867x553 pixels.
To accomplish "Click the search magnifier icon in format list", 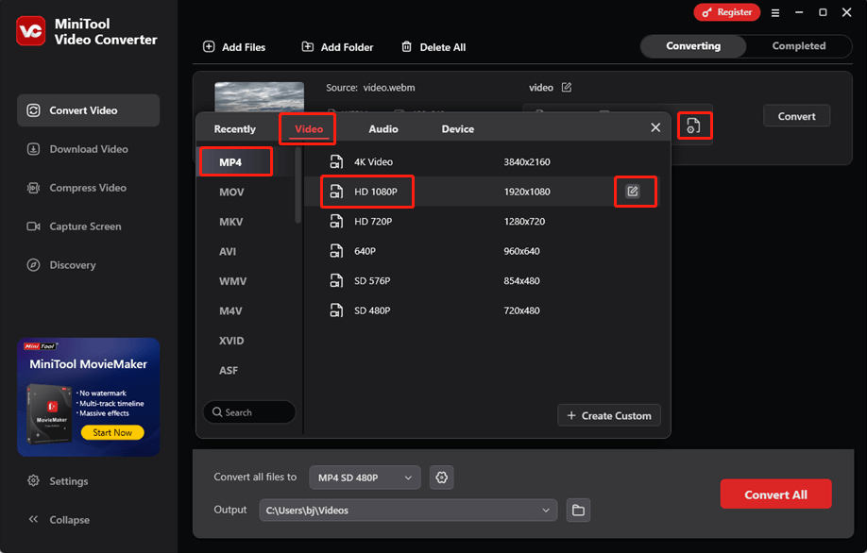I will coord(217,412).
